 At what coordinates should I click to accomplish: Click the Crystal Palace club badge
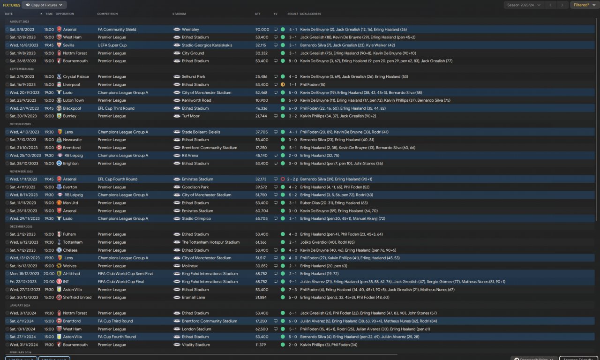[59, 77]
